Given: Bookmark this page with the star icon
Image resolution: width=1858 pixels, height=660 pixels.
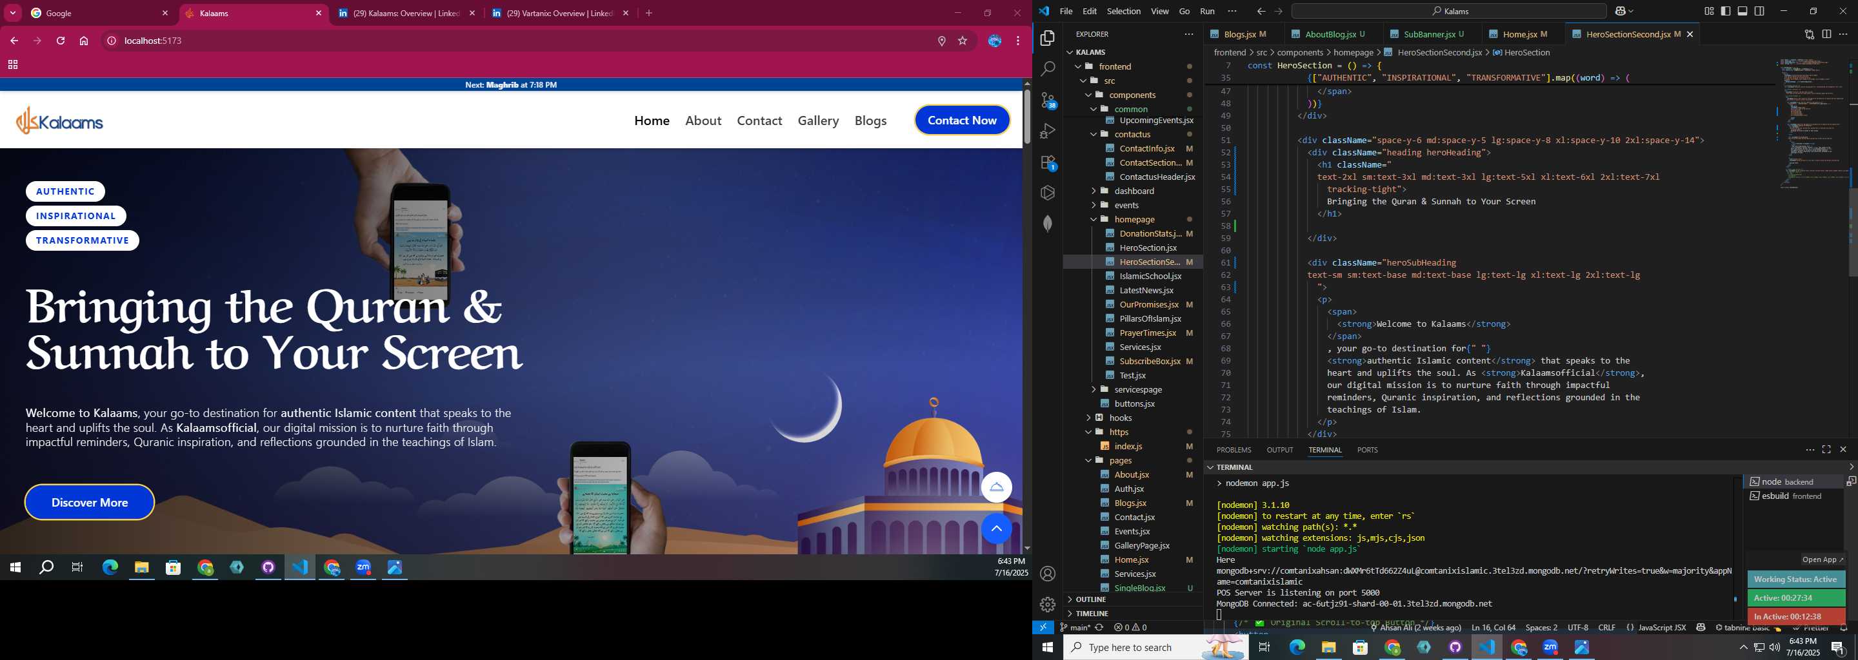Looking at the screenshot, I should click(962, 41).
